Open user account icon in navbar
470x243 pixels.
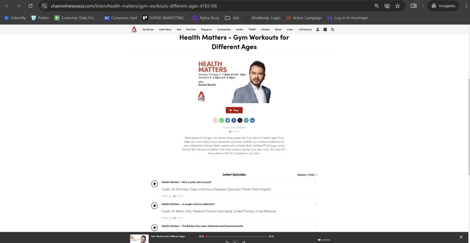pos(318,29)
